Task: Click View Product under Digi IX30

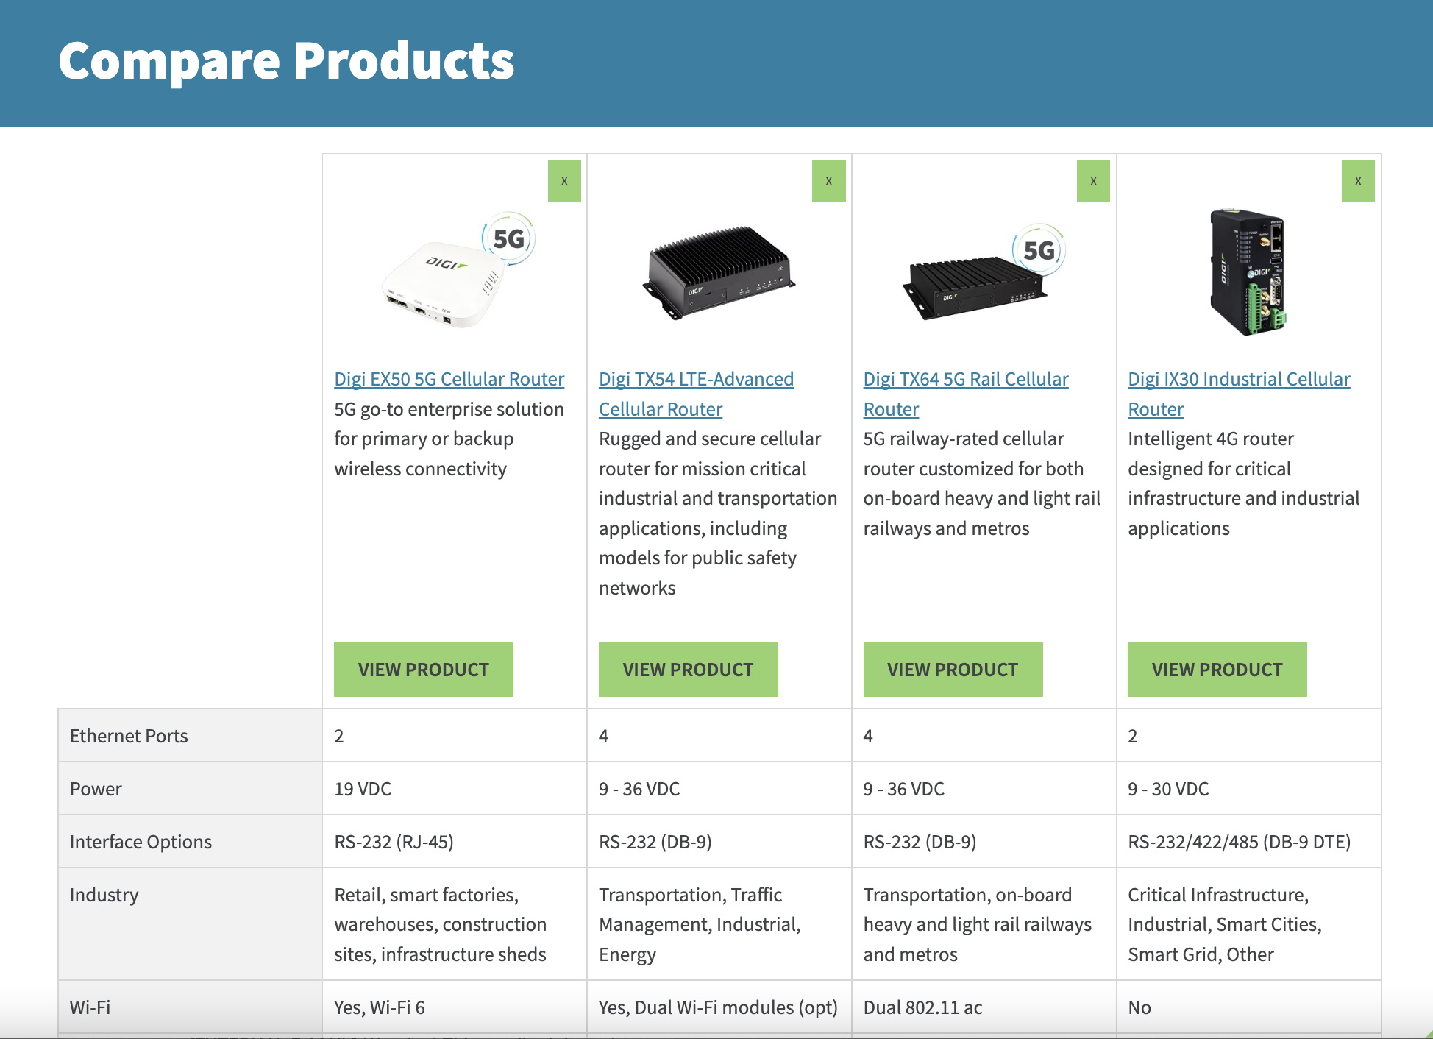Action: pos(1217,670)
